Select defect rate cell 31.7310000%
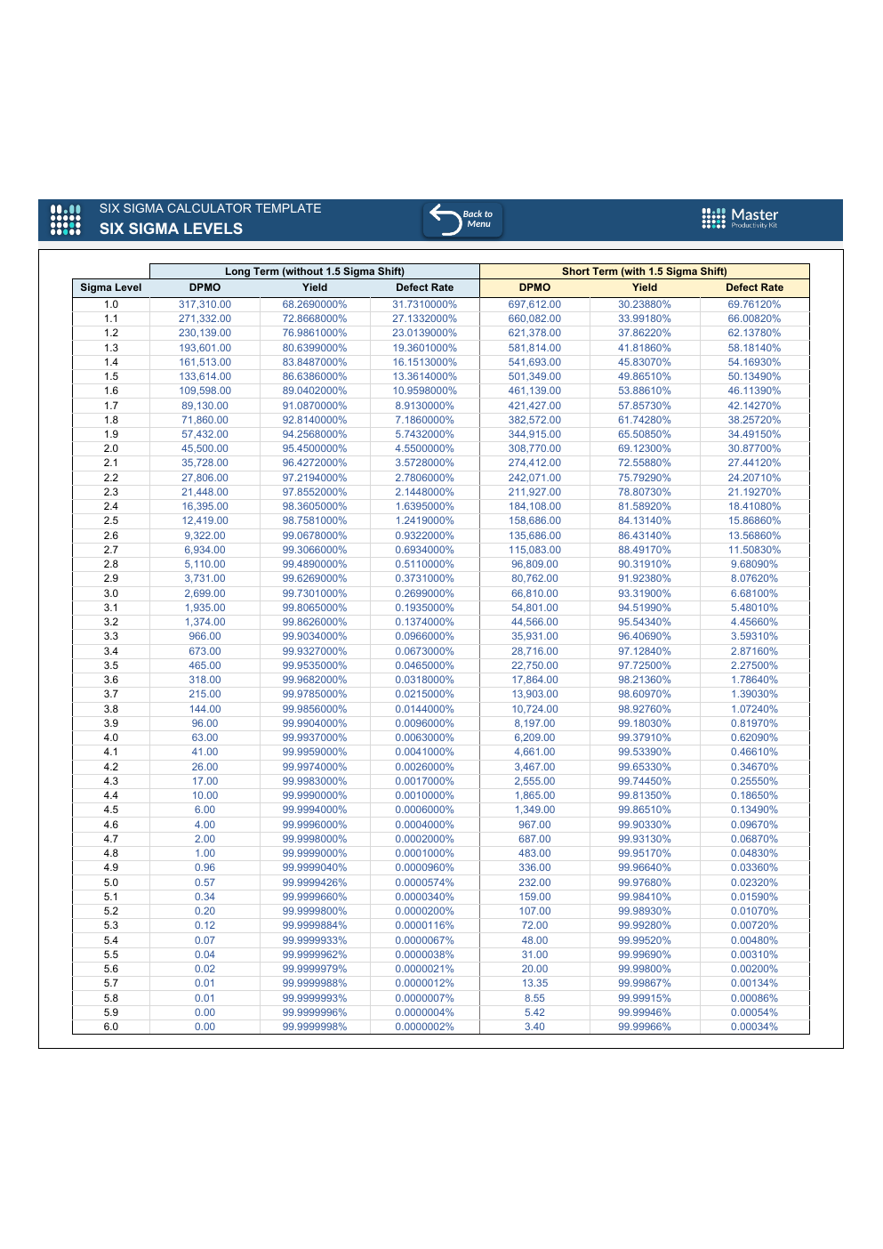The width and height of the screenshot is (883, 1249). (425, 304)
